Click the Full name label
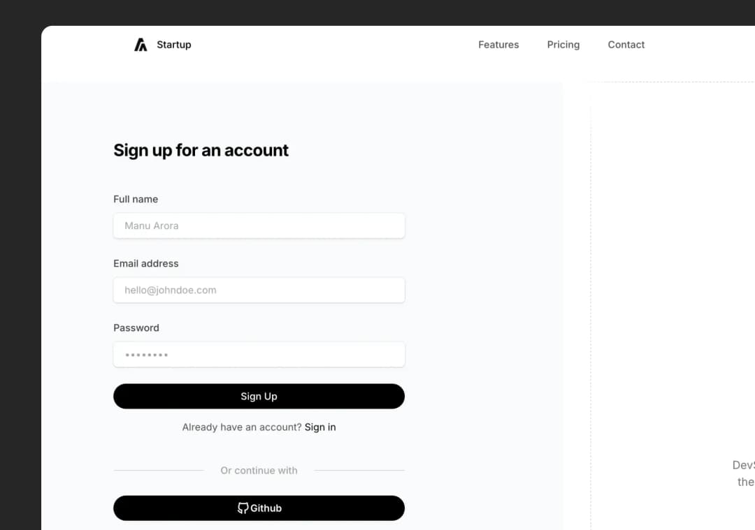Image resolution: width=755 pixels, height=530 pixels. point(136,199)
